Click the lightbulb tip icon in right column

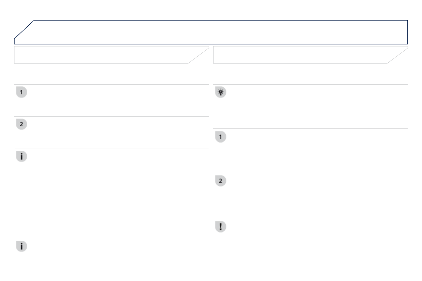(221, 93)
